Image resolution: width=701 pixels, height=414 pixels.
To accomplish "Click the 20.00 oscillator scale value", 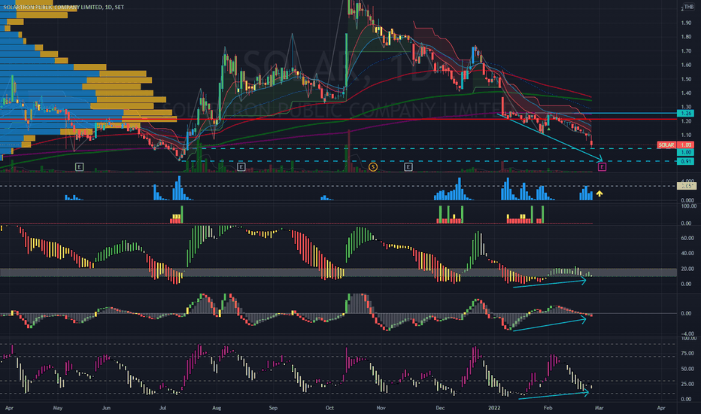I will point(687,269).
